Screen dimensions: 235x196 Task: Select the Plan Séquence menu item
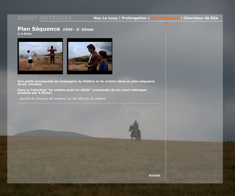pos(165,18)
